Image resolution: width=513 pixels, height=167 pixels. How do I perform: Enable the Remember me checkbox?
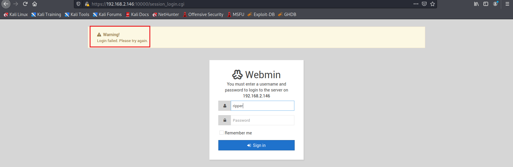coord(221,133)
